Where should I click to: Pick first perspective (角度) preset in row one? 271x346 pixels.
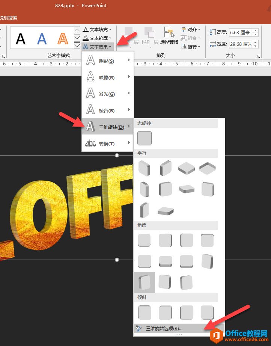tap(145, 240)
